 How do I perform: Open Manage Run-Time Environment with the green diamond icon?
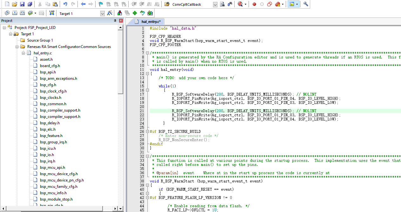pyautogui.click(x=135, y=13)
